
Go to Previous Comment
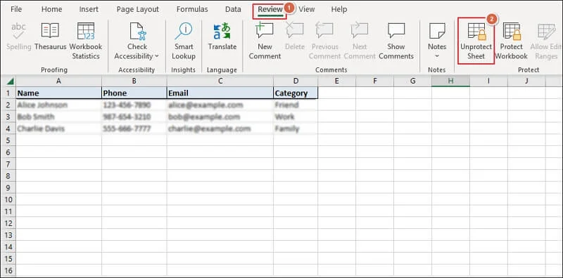(x=324, y=41)
